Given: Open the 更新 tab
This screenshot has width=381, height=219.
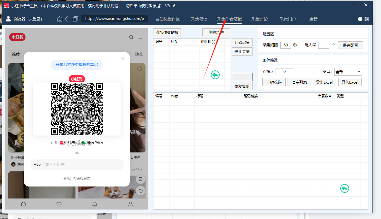Looking at the screenshot, I should point(313,19).
